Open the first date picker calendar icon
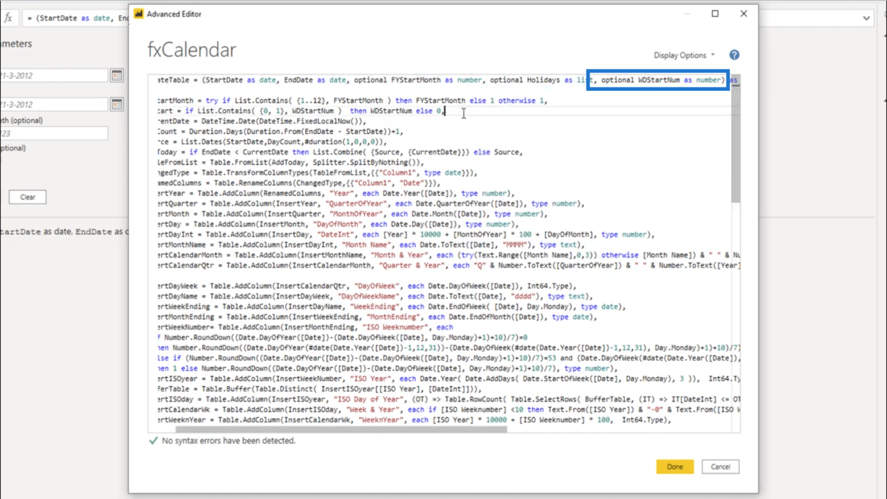 pyautogui.click(x=117, y=76)
